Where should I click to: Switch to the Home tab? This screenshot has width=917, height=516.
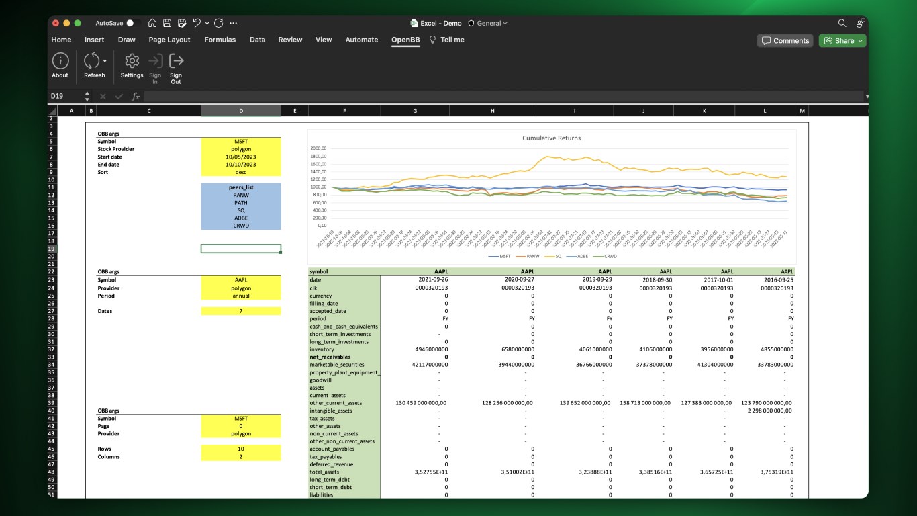pos(61,40)
